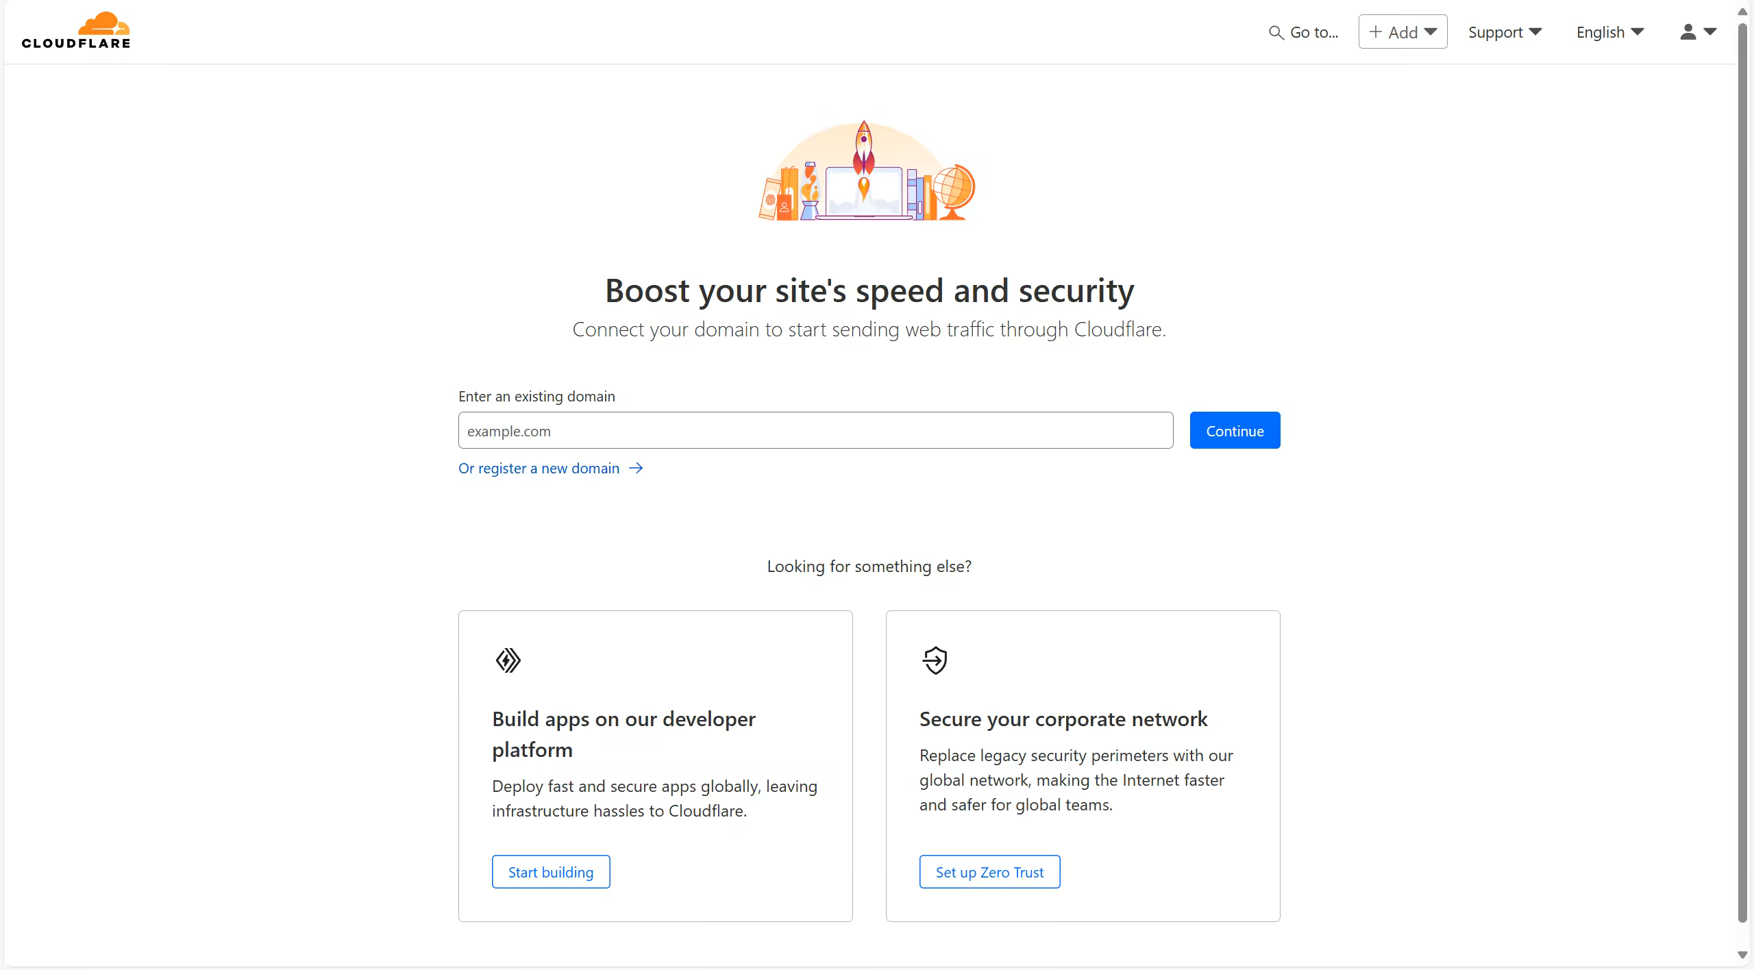Screen dimensions: 1754x970
Task: Click the search magnifier icon
Action: pyautogui.click(x=1275, y=32)
